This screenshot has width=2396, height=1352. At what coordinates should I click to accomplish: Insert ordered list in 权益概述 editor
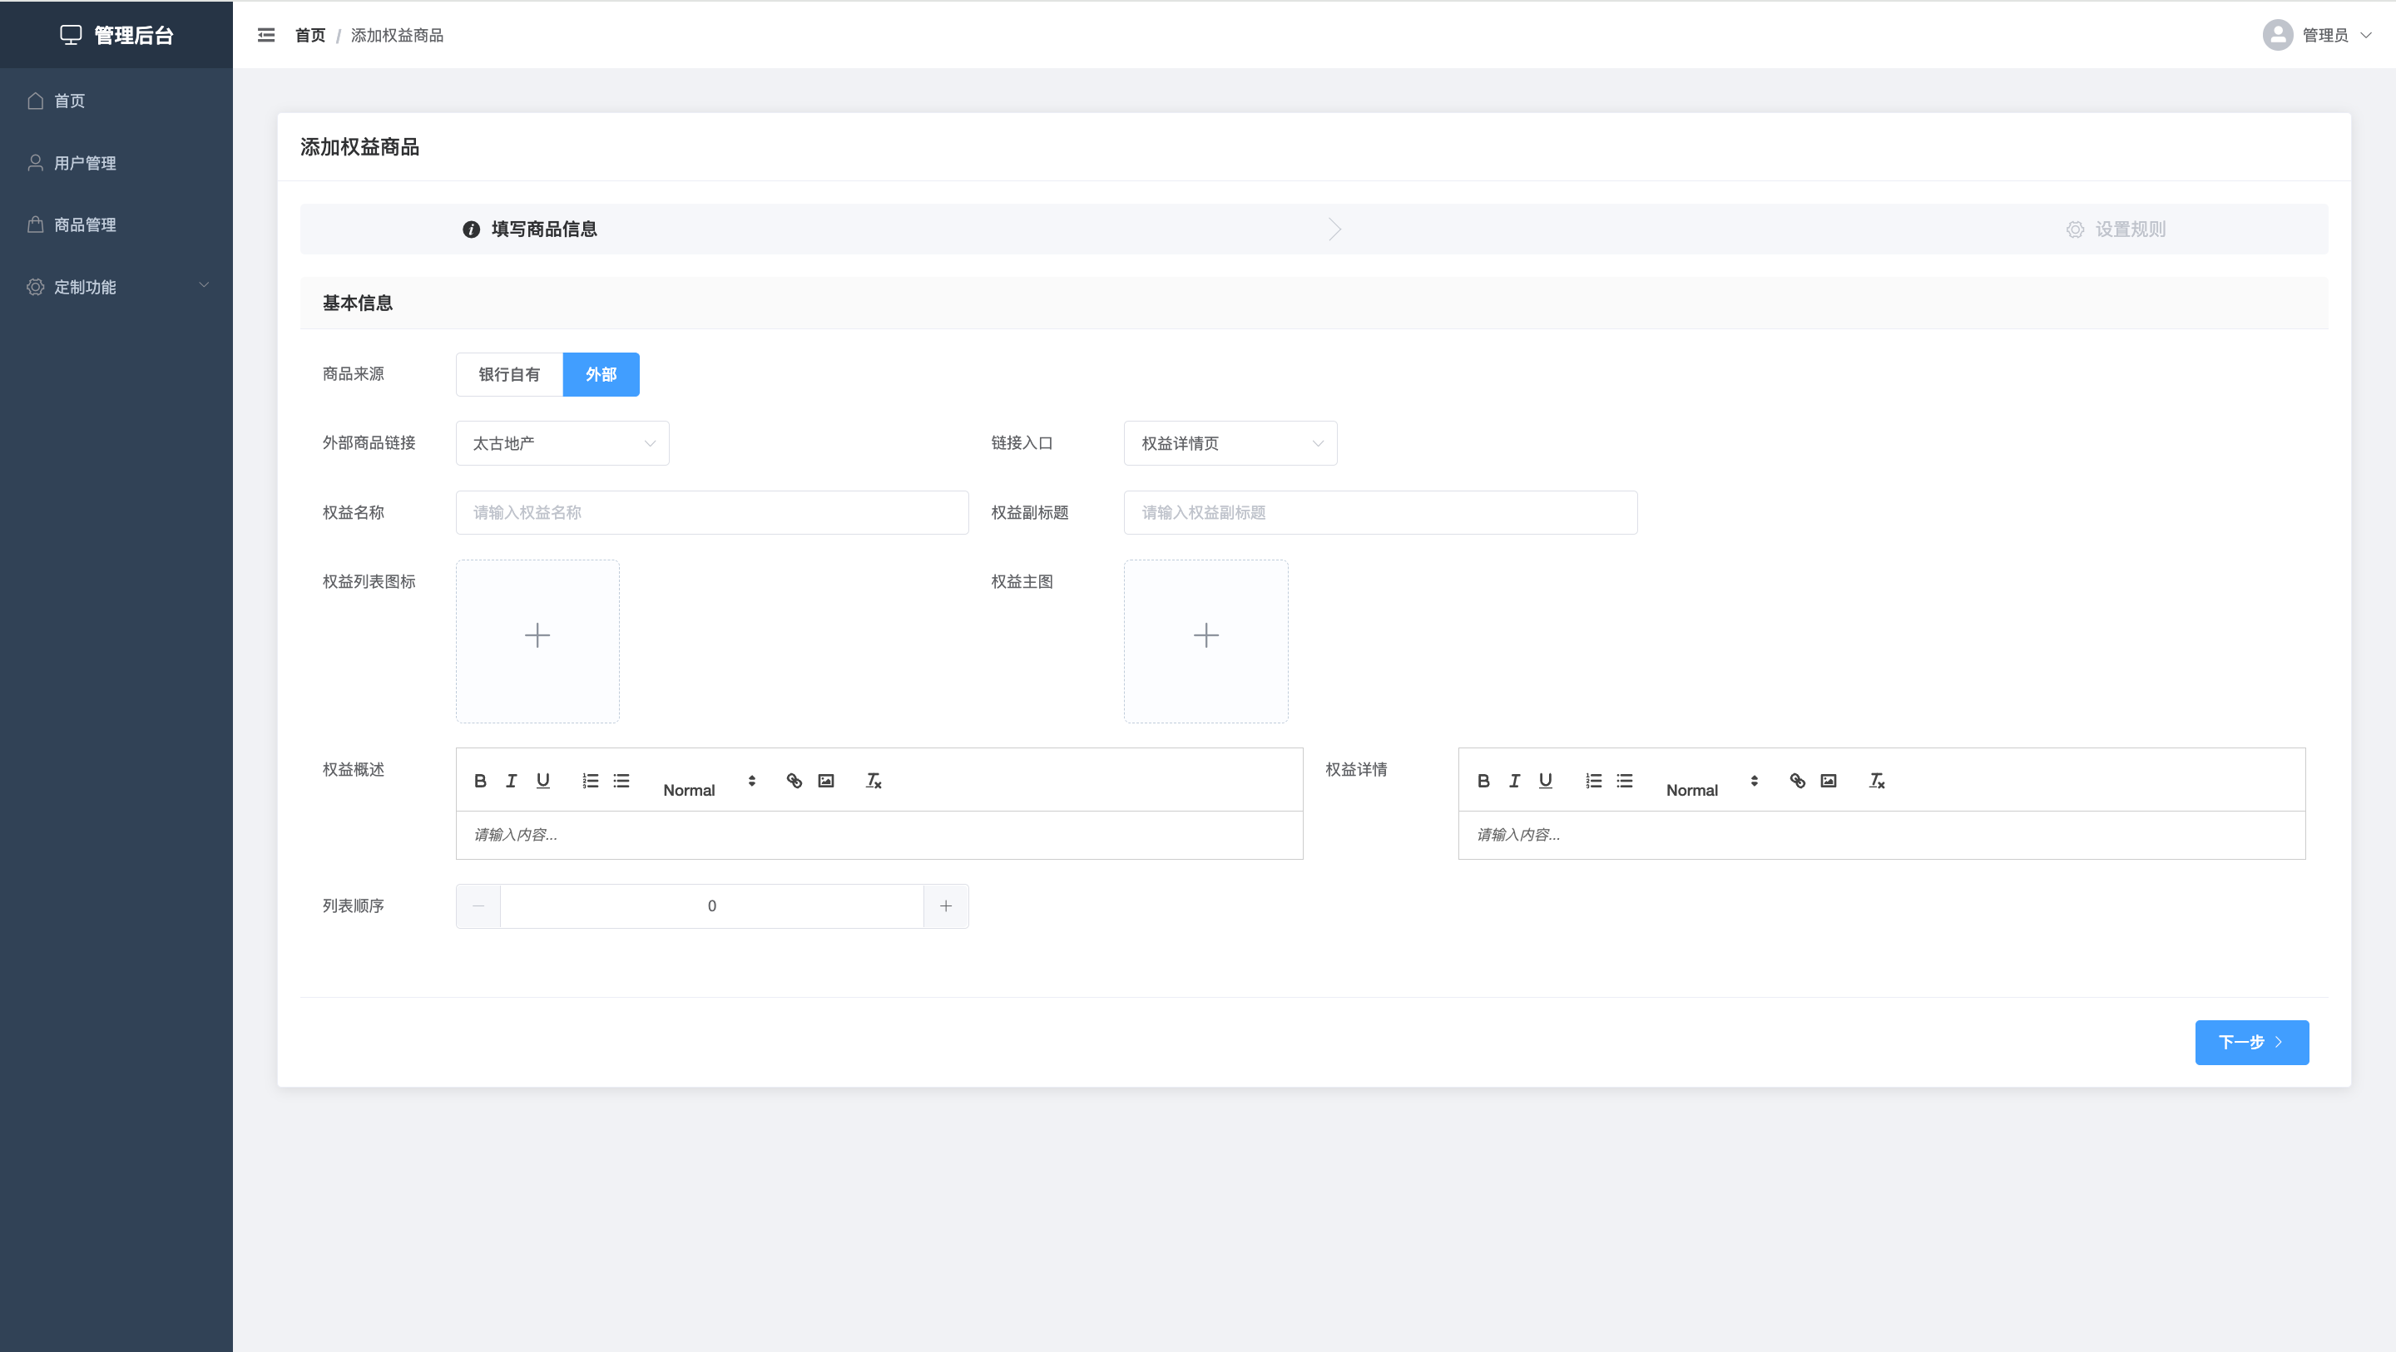point(591,780)
